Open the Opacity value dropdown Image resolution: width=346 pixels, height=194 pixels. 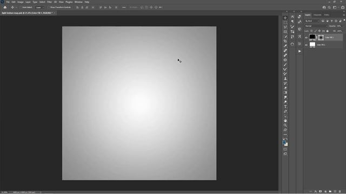pos(344,26)
